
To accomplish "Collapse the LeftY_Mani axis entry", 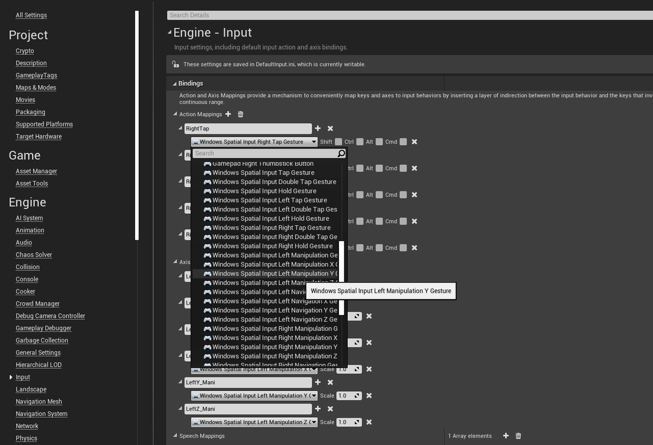I will click(181, 382).
